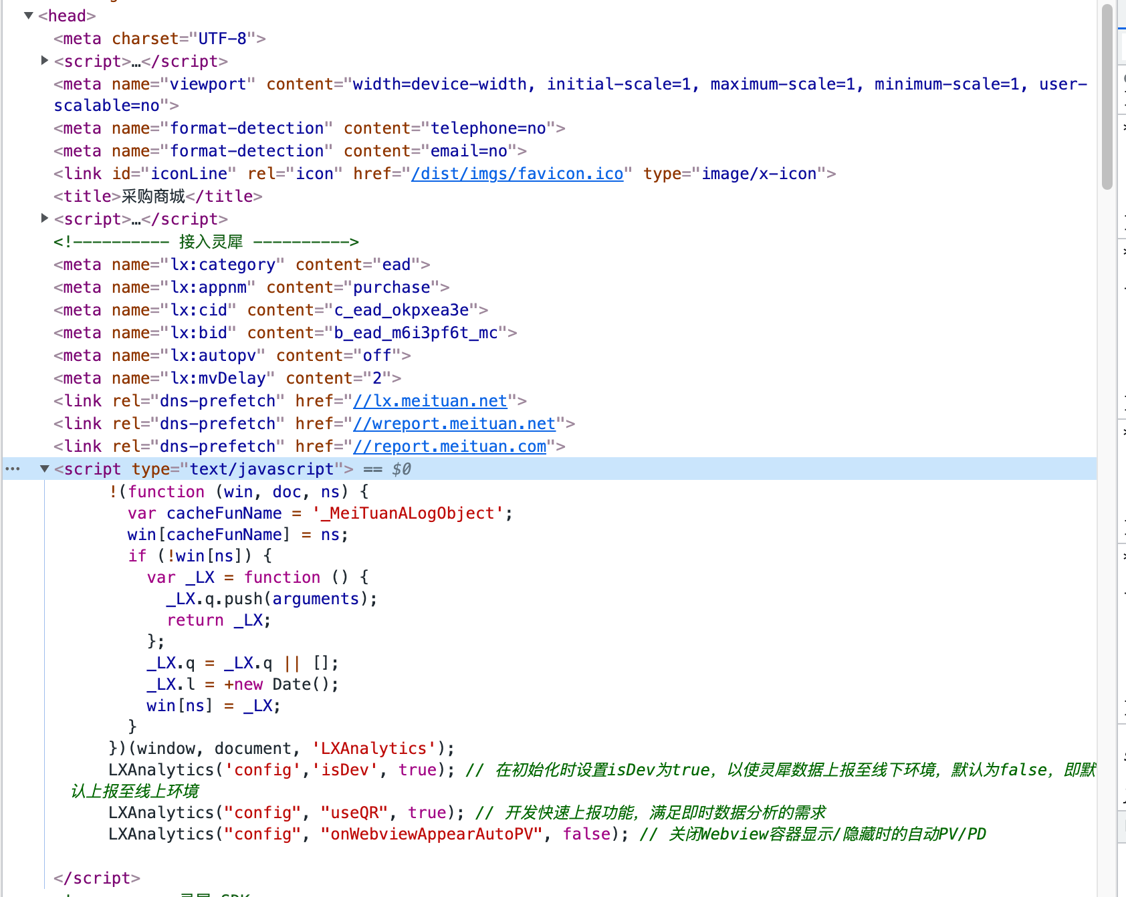Click the vertical scrollbar thumb
This screenshot has width=1126, height=897.
pos(1107,97)
